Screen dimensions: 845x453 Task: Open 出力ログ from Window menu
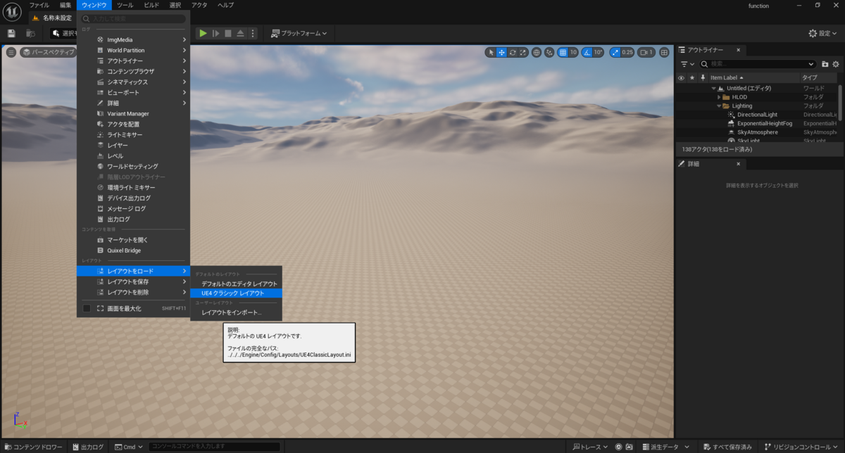(x=134, y=219)
